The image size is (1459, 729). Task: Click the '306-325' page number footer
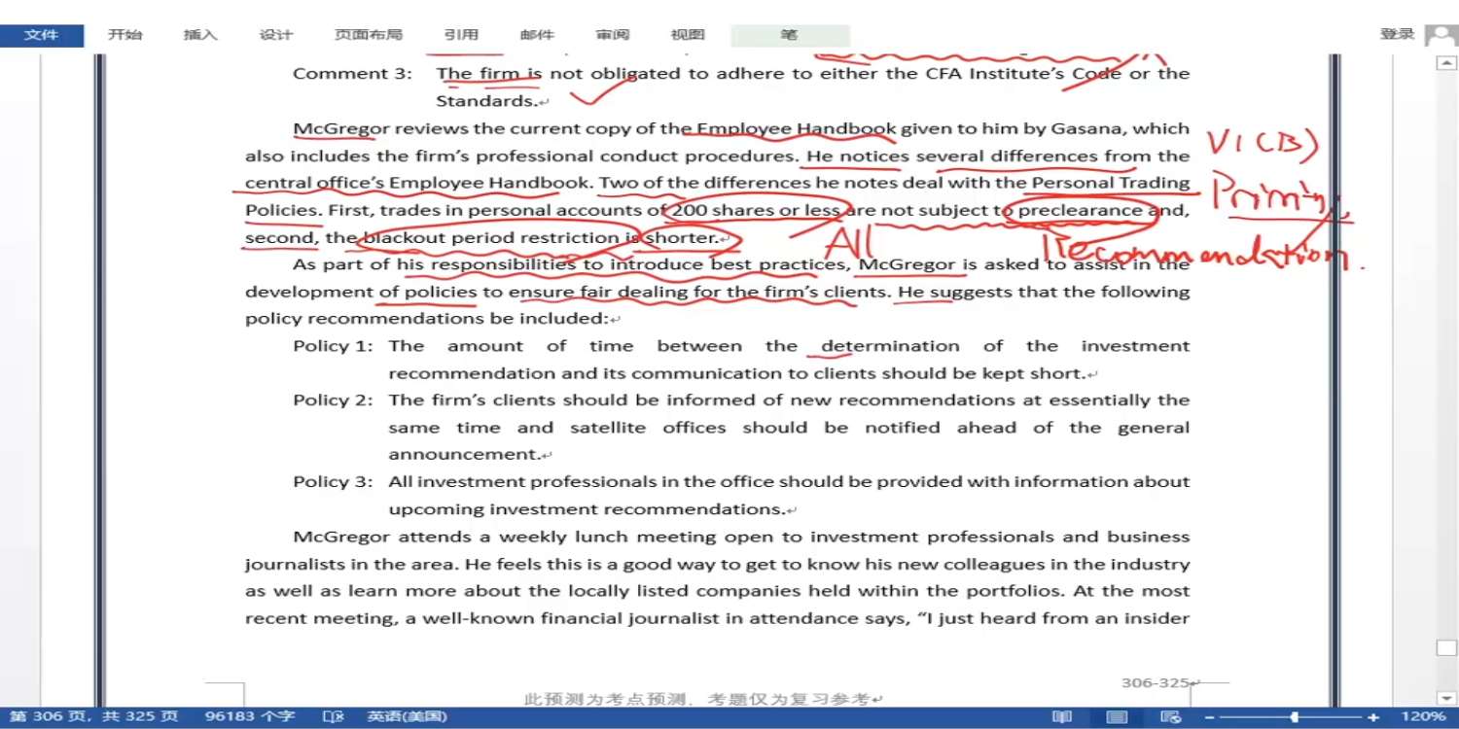pyautogui.click(x=1156, y=683)
